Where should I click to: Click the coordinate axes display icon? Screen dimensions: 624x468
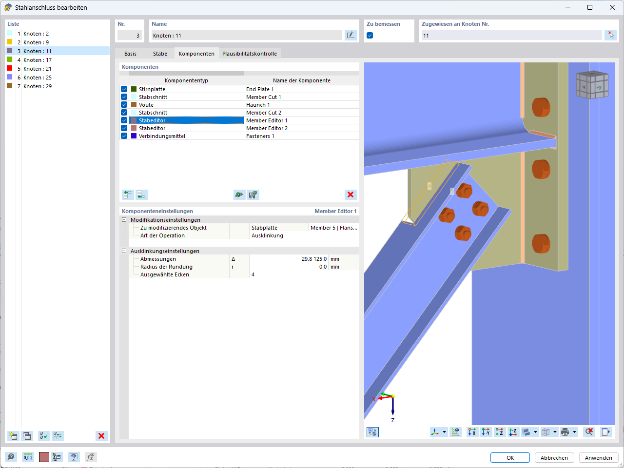tap(435, 432)
